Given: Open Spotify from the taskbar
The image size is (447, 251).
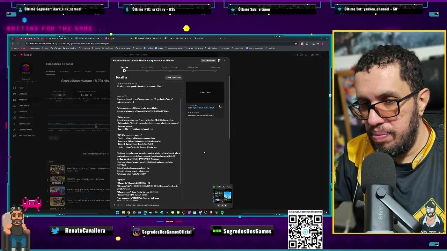Looking at the screenshot, I should [222, 212].
